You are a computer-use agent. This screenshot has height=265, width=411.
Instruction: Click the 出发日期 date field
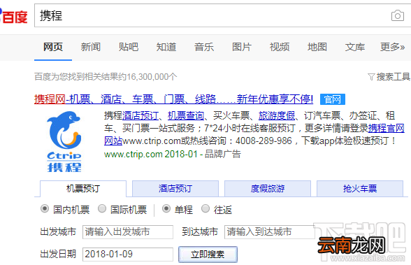[x=128, y=255]
